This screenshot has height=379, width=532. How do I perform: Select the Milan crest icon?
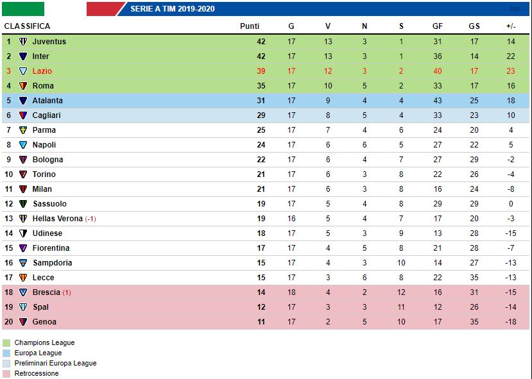pyautogui.click(x=23, y=189)
